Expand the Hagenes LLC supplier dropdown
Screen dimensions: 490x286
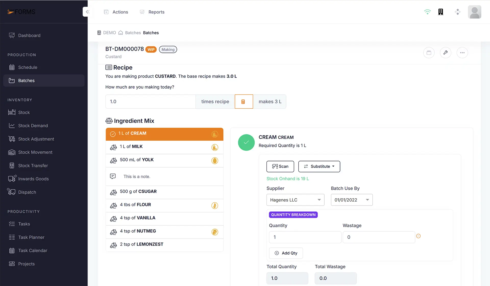295,200
